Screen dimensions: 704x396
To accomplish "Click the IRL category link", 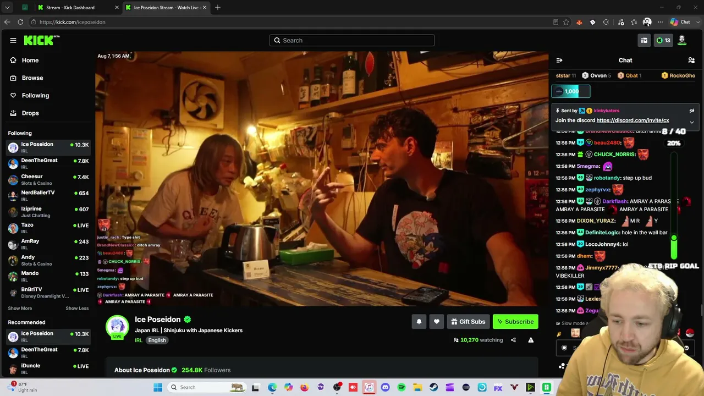I will [139, 340].
